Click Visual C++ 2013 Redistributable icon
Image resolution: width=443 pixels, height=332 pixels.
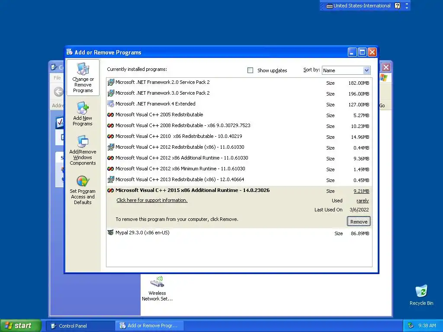(111, 179)
